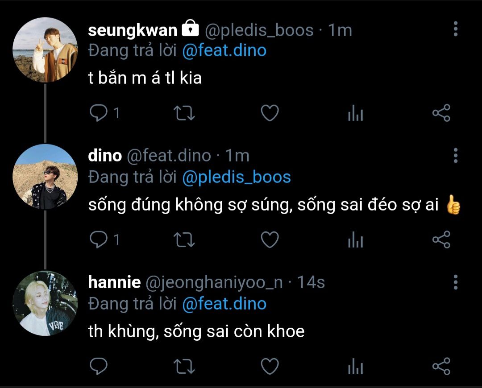Like seungkwan's tweet
Screen dimensions: 482x388
(270, 114)
